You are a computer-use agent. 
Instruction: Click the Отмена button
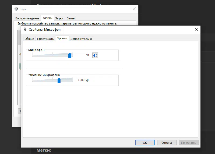167,143
